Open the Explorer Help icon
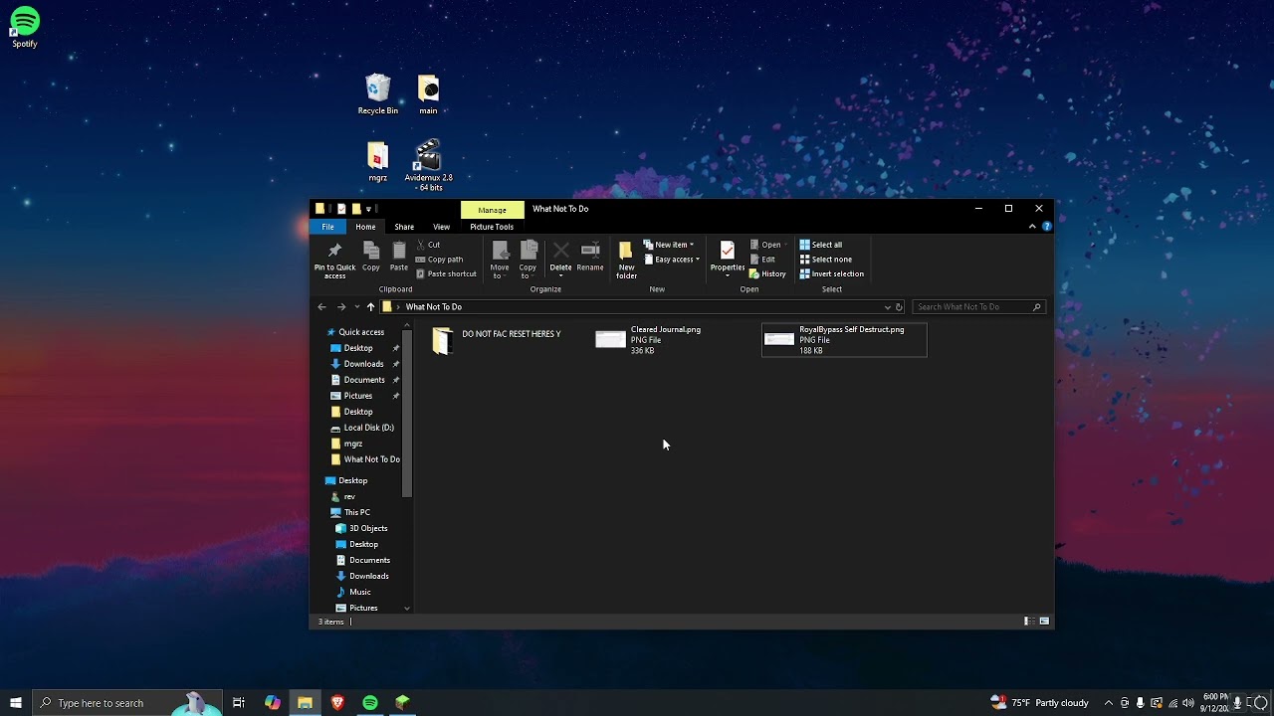 (x=1046, y=227)
